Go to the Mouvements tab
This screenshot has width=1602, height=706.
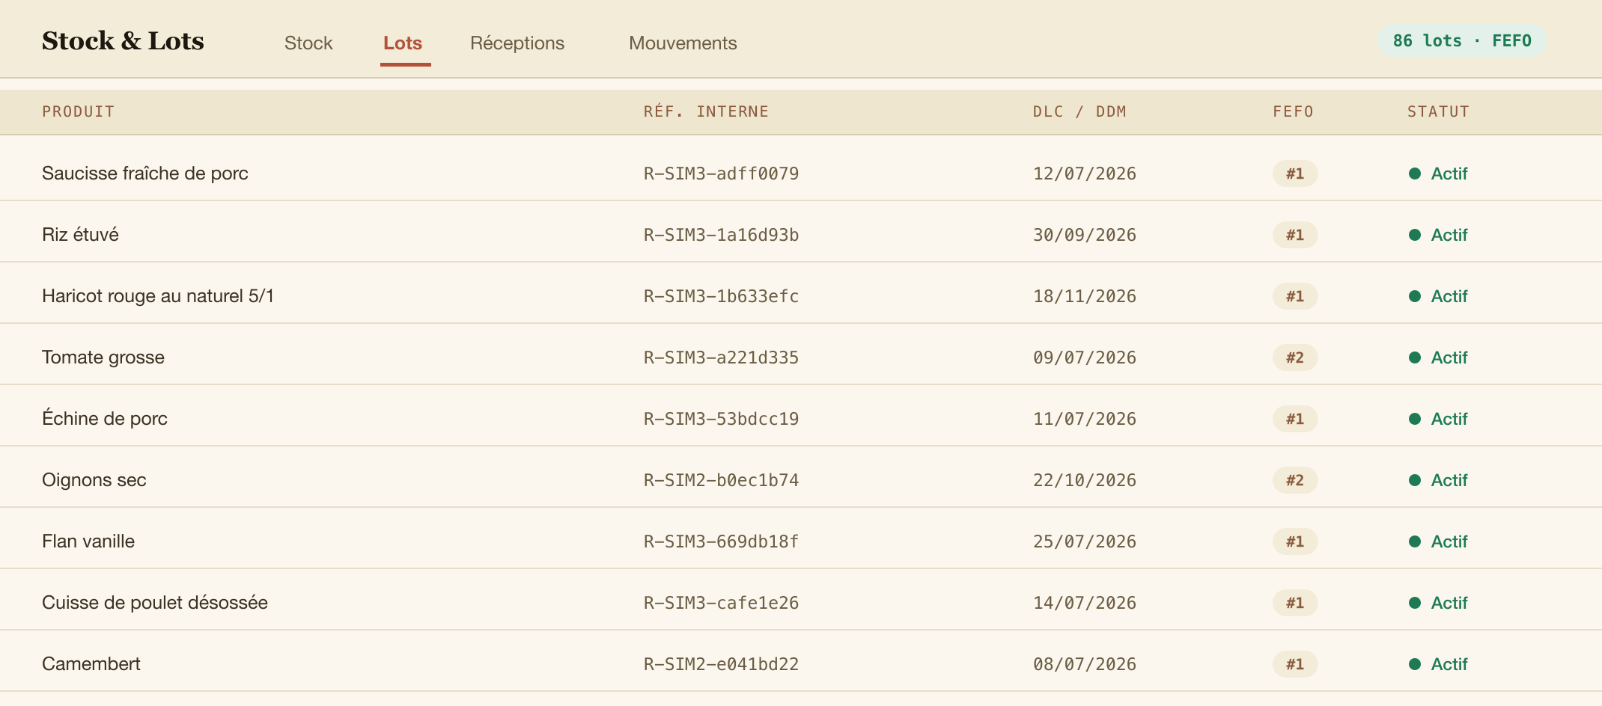tap(683, 43)
